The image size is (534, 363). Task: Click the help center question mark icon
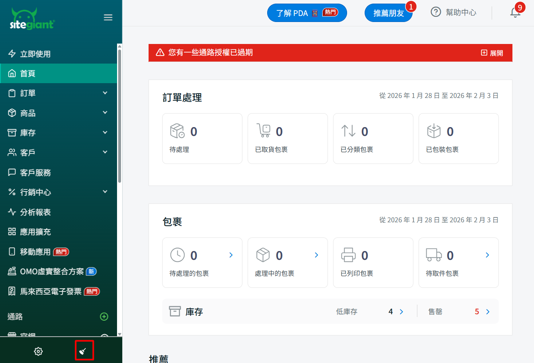coord(436,12)
